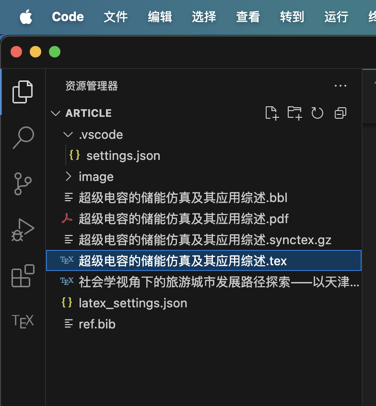
Task: Expand the image folder
Action: pyautogui.click(x=68, y=176)
